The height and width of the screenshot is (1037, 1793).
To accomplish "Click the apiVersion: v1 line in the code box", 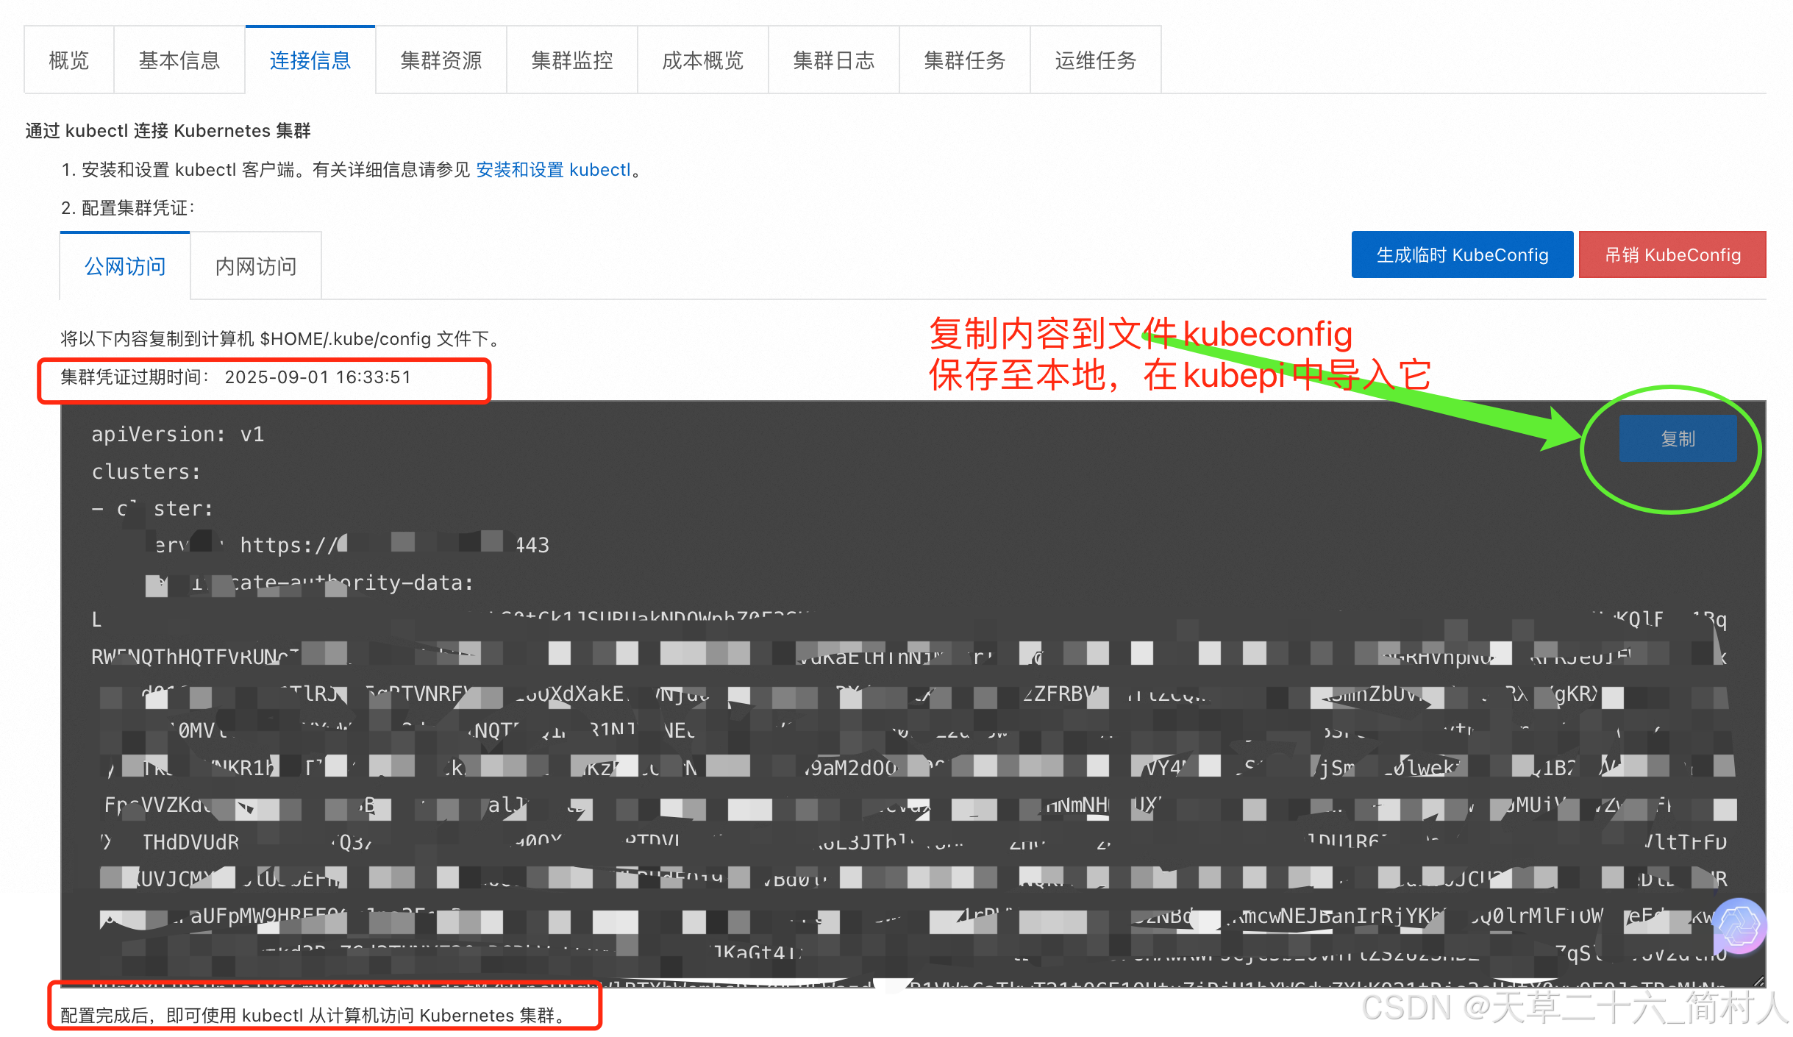I will (178, 435).
